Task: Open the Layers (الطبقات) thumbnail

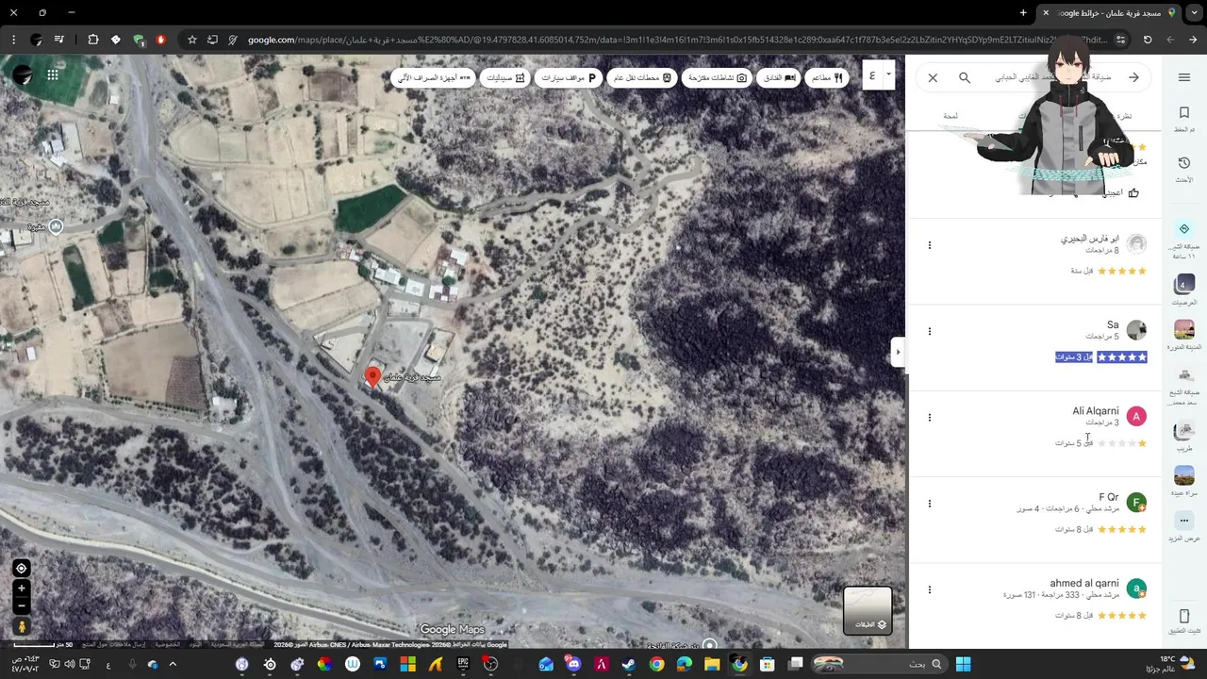Action: [868, 610]
